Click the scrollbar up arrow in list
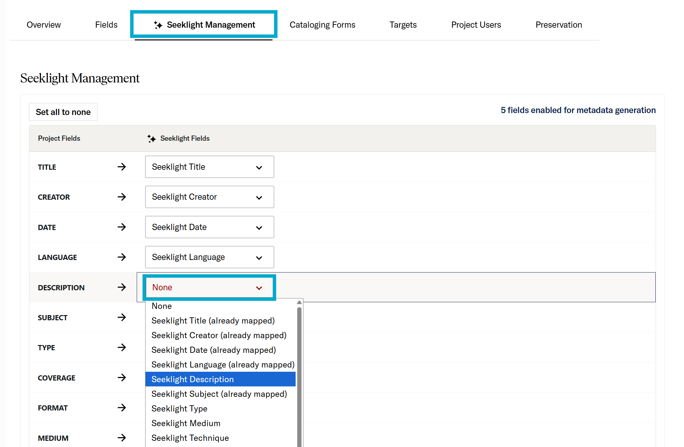Image resolution: width=684 pixels, height=447 pixels. (299, 303)
